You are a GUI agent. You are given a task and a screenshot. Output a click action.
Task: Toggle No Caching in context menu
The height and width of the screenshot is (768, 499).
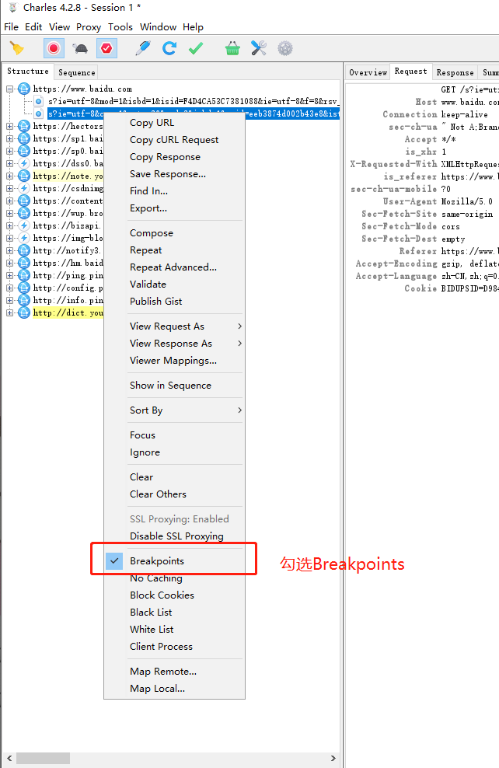pos(174,578)
